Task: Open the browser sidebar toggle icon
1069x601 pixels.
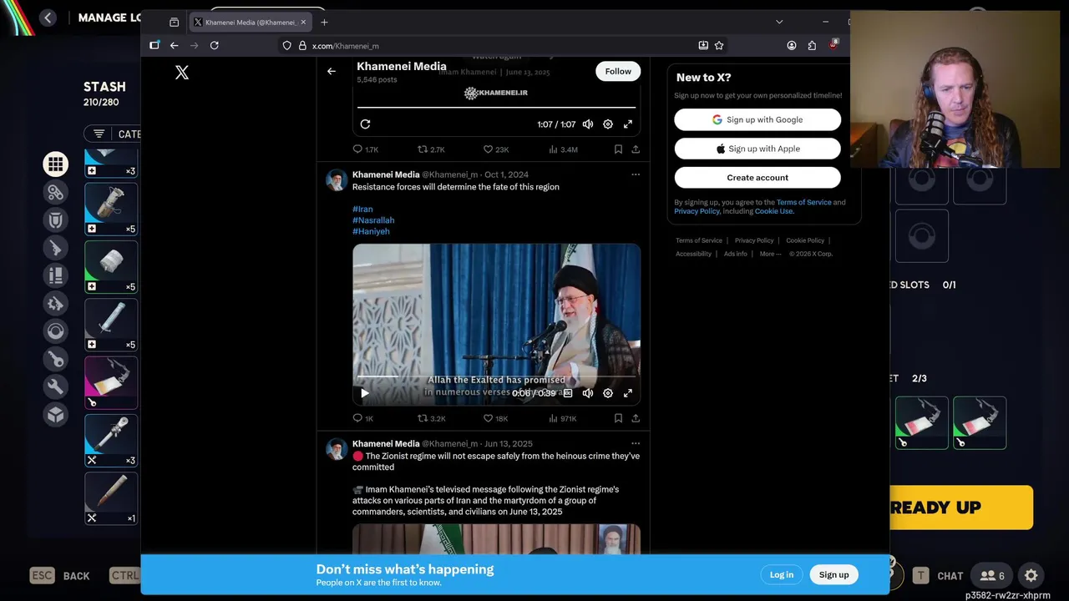Action: [x=155, y=46]
